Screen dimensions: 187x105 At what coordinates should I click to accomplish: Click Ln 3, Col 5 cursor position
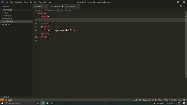tap(137, 100)
